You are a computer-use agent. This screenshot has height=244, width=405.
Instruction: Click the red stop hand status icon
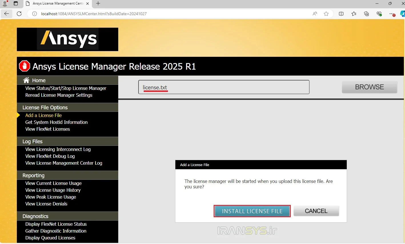25,66
